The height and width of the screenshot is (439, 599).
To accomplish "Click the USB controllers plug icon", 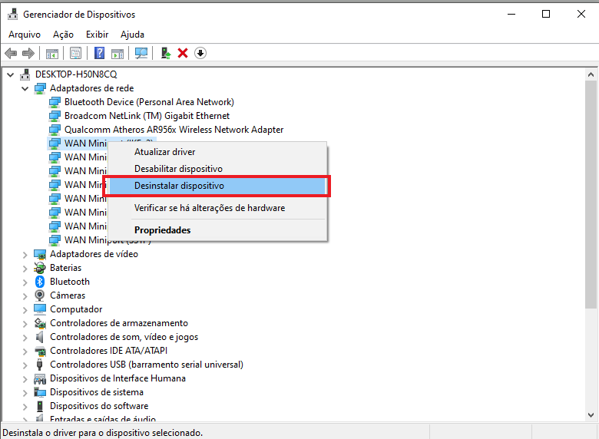I will 39,365.
